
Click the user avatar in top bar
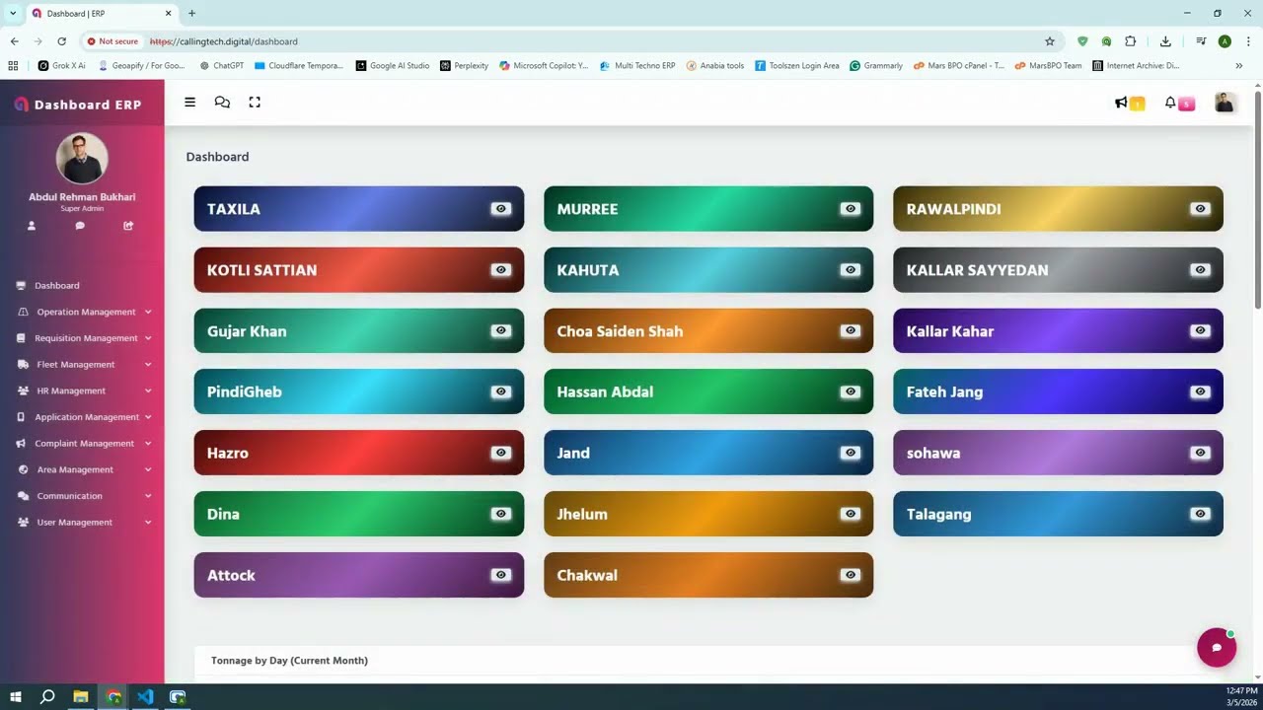(1225, 103)
